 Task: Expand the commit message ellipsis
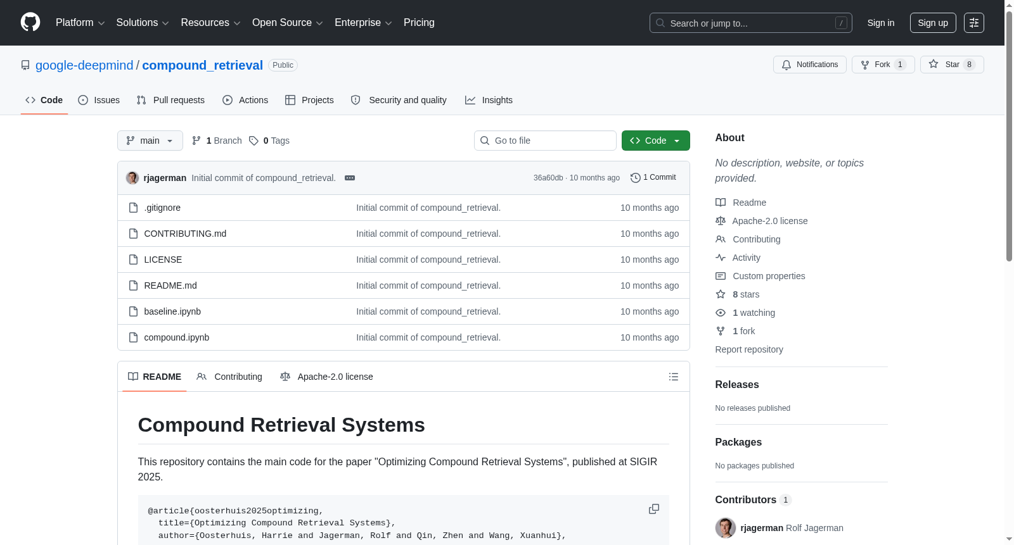350,178
